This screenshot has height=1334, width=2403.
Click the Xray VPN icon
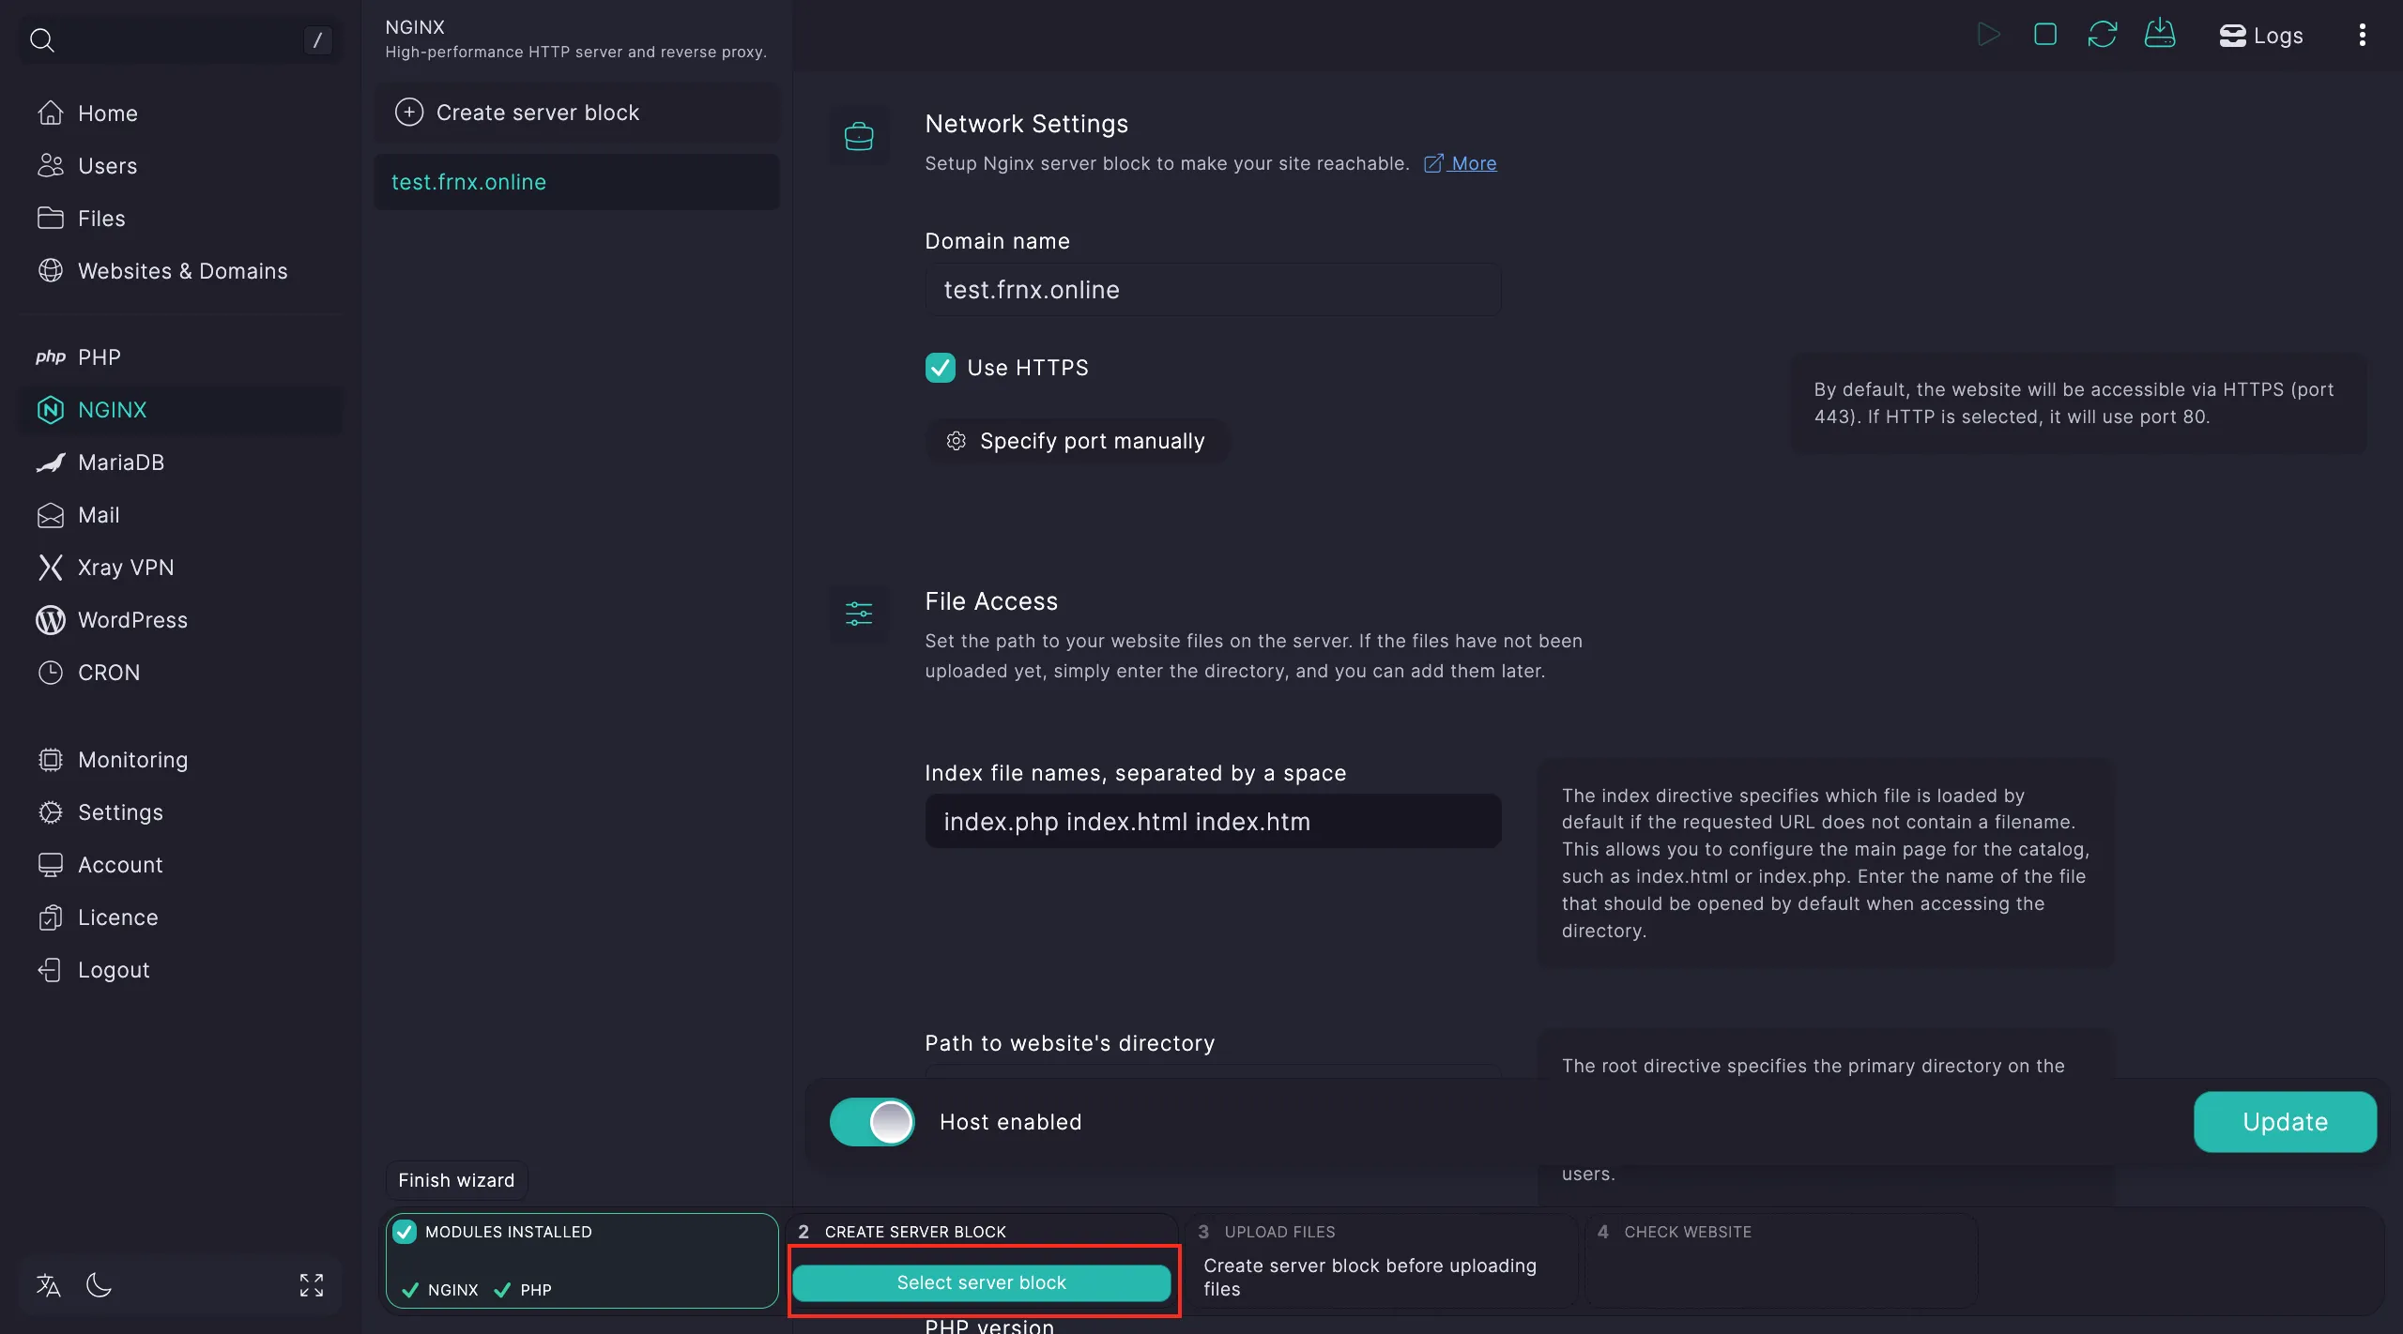pos(51,568)
